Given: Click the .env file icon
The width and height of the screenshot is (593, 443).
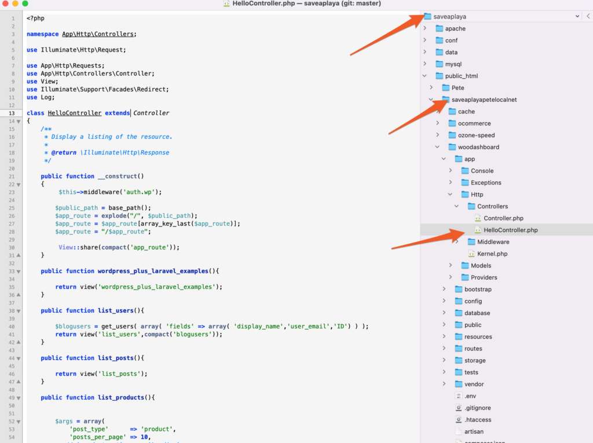Looking at the screenshot, I should [x=459, y=396].
